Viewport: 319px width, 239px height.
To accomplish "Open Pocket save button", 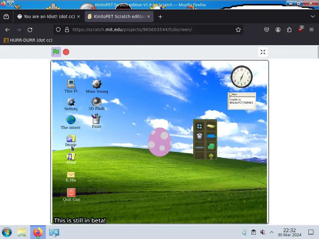I will coord(267,30).
